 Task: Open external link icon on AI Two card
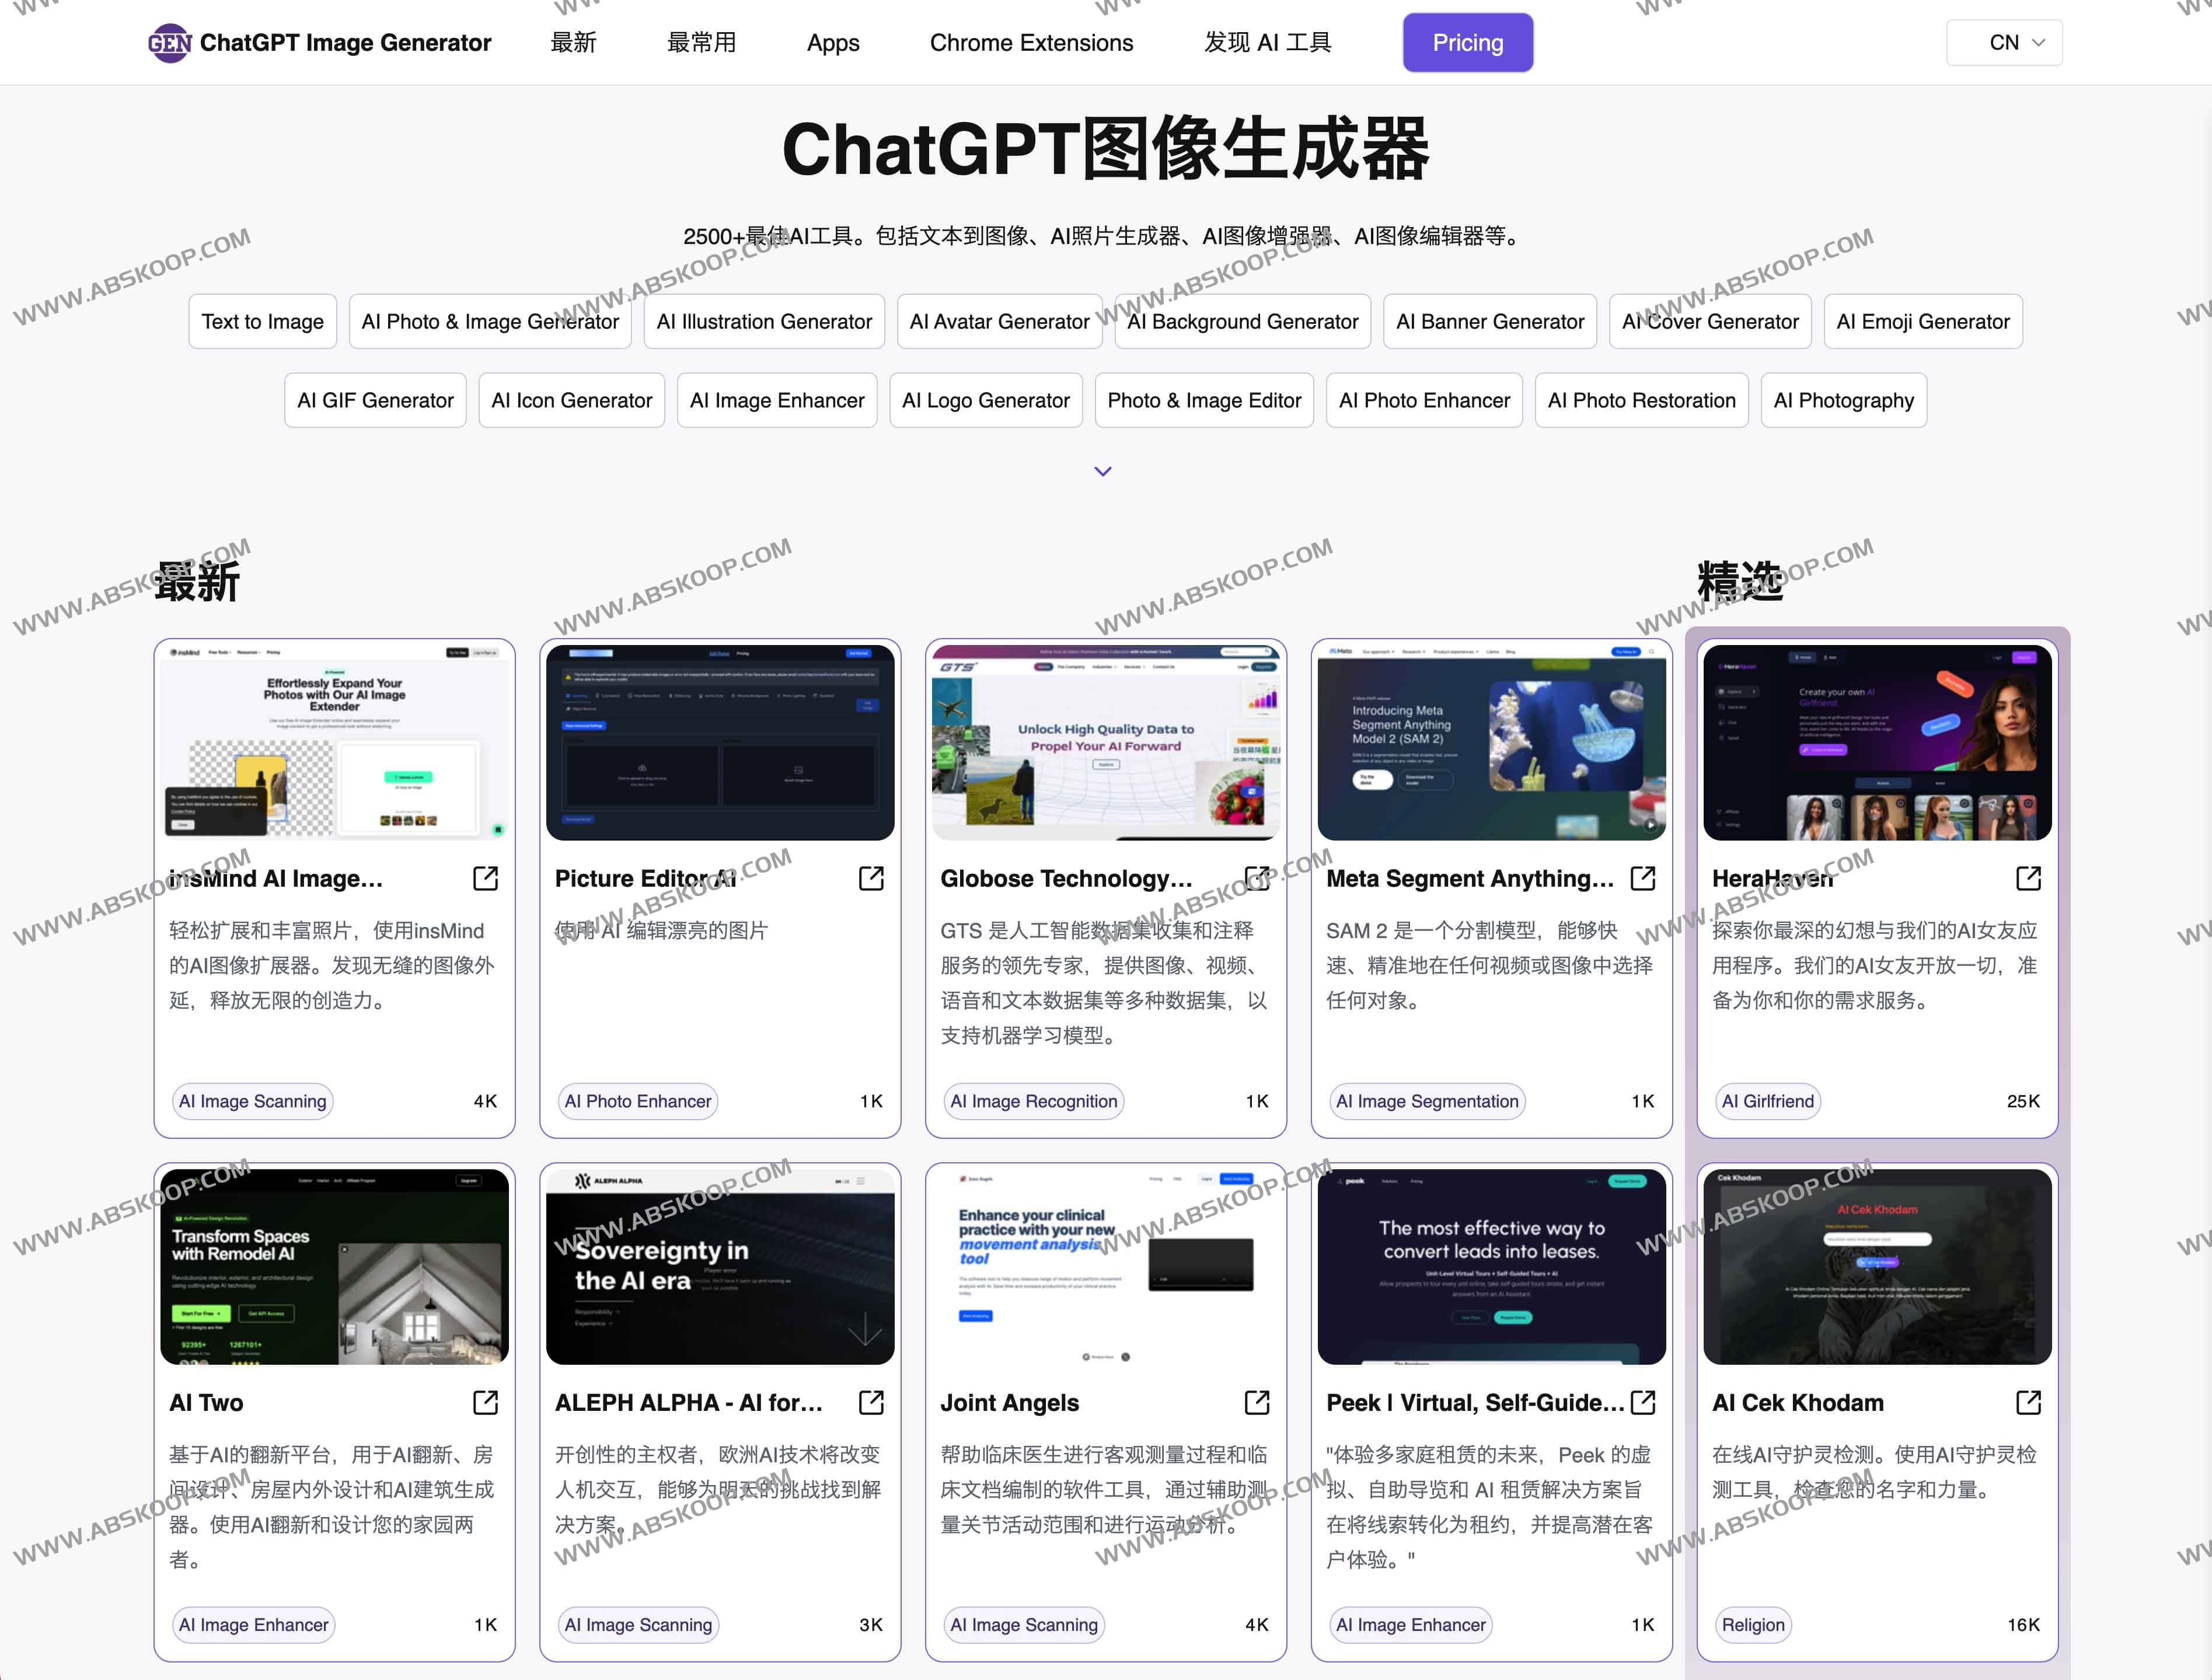coord(485,1403)
